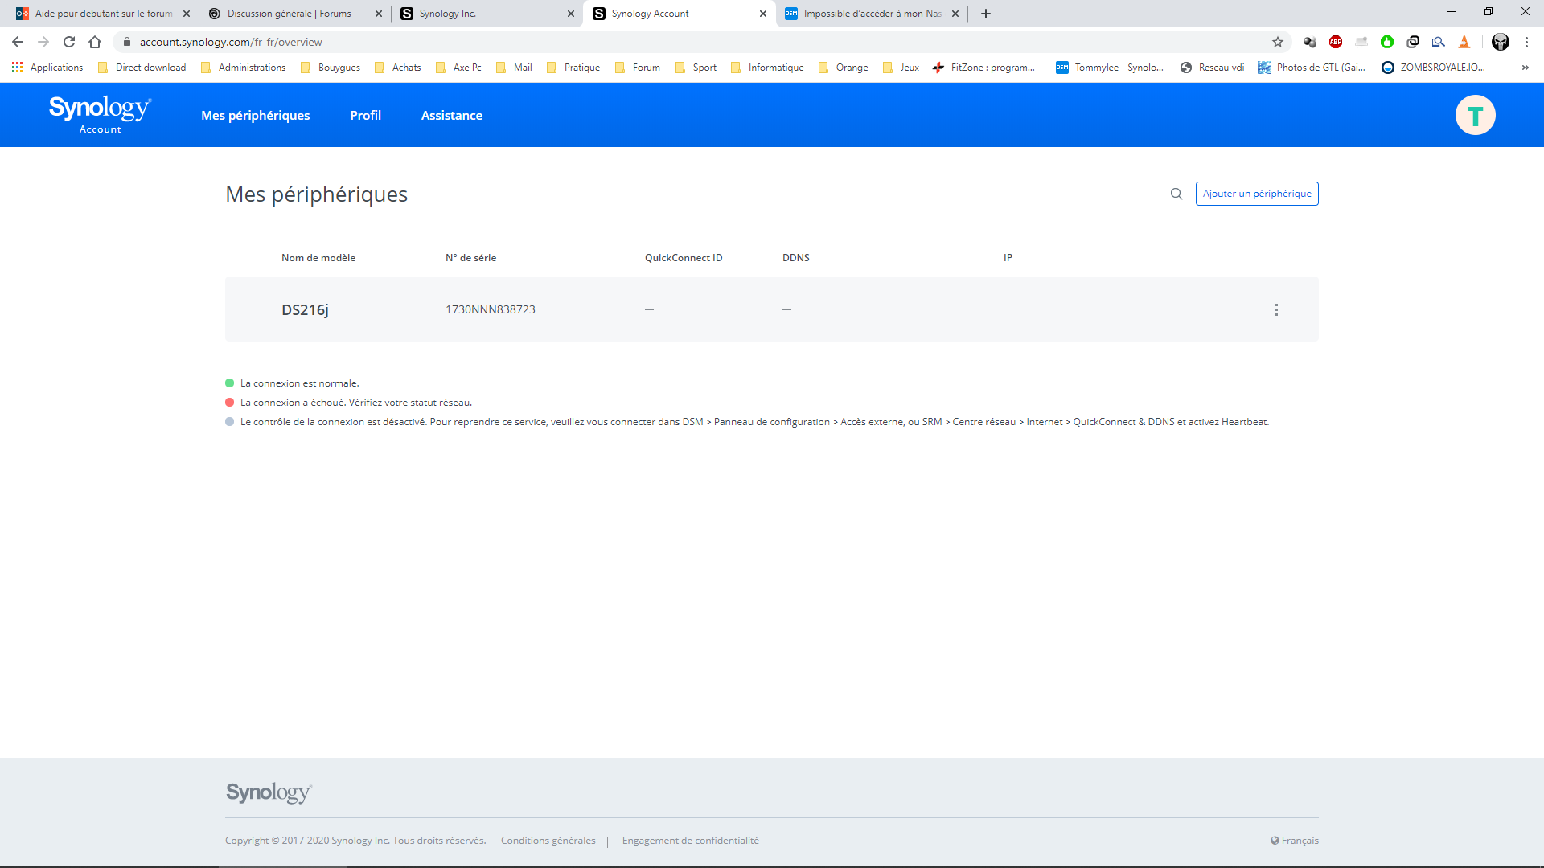
Task: Click the VLC cone extension icon
Action: pos(1464,42)
